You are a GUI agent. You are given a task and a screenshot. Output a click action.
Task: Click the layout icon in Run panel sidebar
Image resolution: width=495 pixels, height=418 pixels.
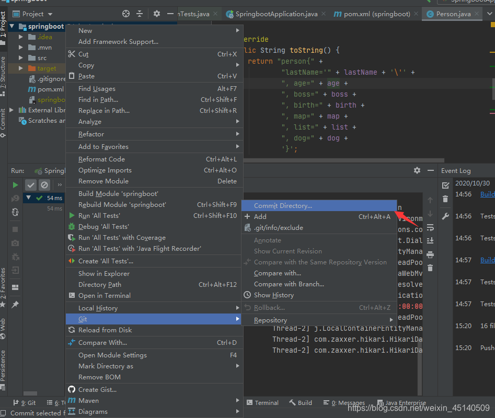15,287
